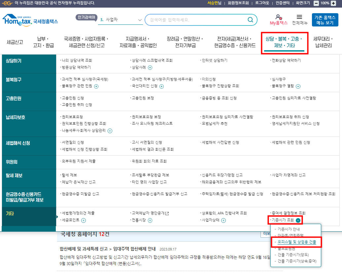Click 탈세 제보 link
The width and height of the screenshot is (342, 274).
coord(69,175)
